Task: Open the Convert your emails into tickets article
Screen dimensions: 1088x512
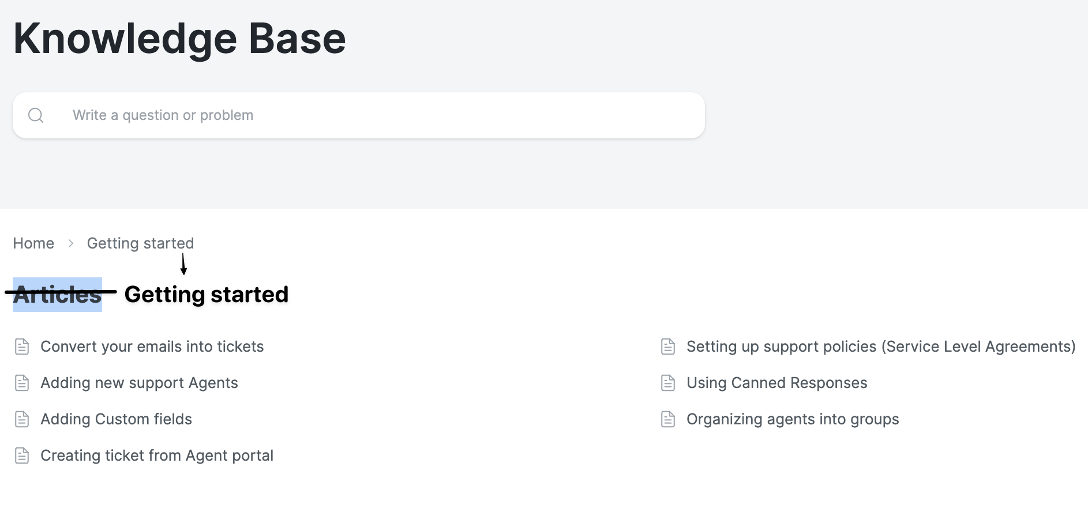Action: point(152,347)
